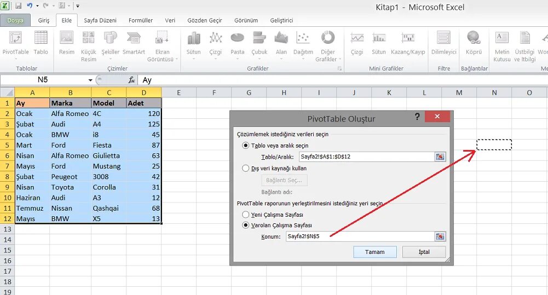548x295 pixels.
Task: Select cell containing Haziran
Action: pos(32,198)
